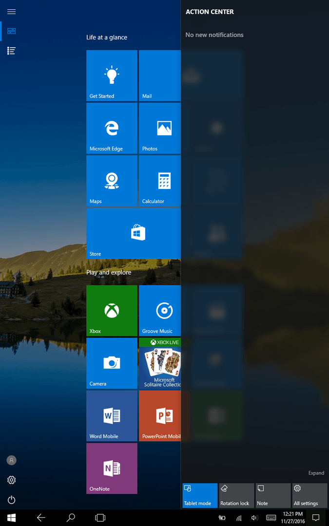
Task: Open the Maps tile
Action: [x=112, y=181]
